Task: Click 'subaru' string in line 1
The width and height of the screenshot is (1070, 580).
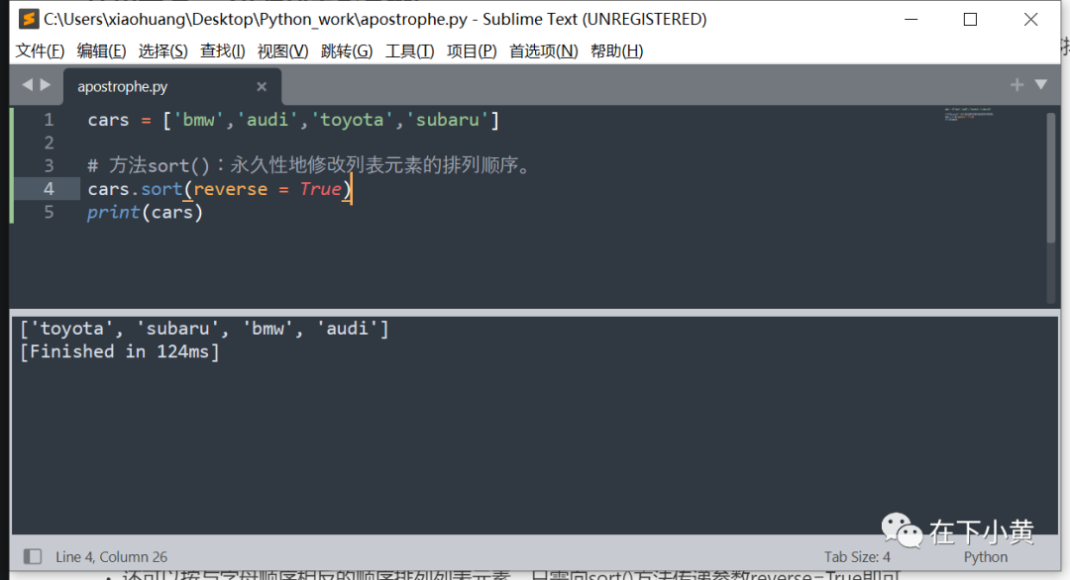Action: click(x=448, y=120)
